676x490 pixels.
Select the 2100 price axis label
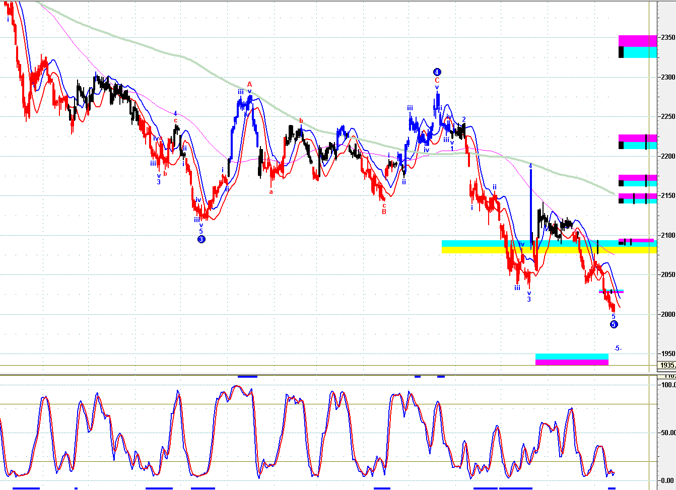tap(668, 235)
